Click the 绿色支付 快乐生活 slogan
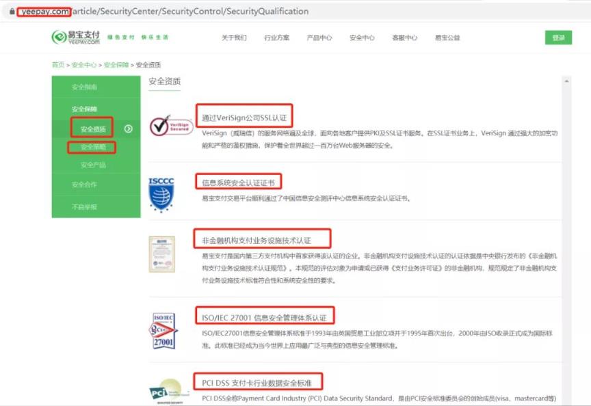The height and width of the screenshot is (406, 591). (x=138, y=38)
